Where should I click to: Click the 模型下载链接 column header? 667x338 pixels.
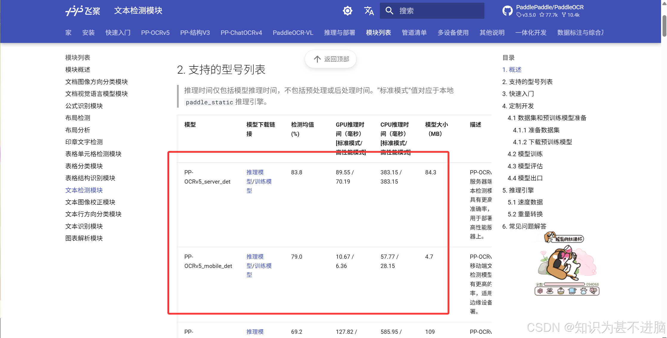[x=261, y=129]
